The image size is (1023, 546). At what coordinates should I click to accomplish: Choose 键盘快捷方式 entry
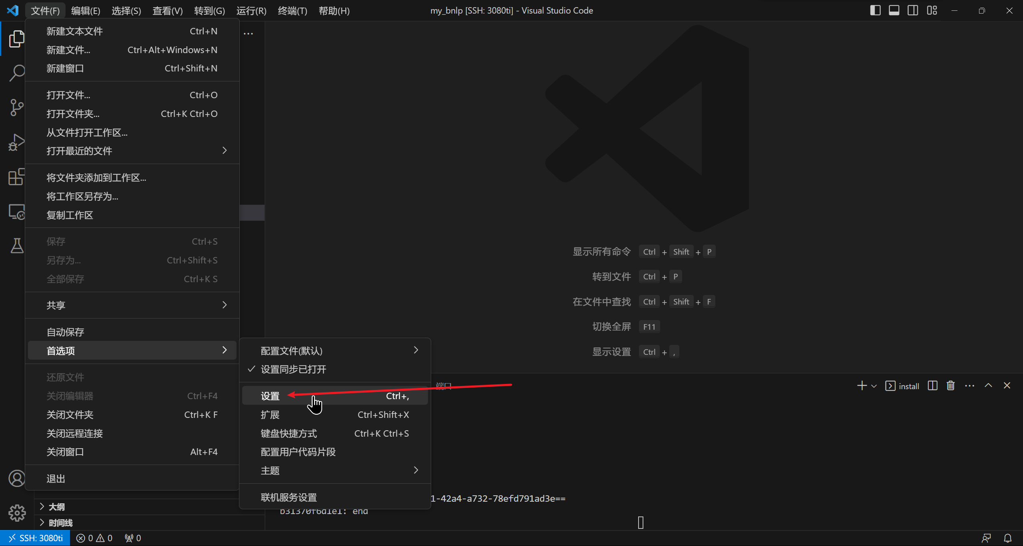tap(335, 433)
